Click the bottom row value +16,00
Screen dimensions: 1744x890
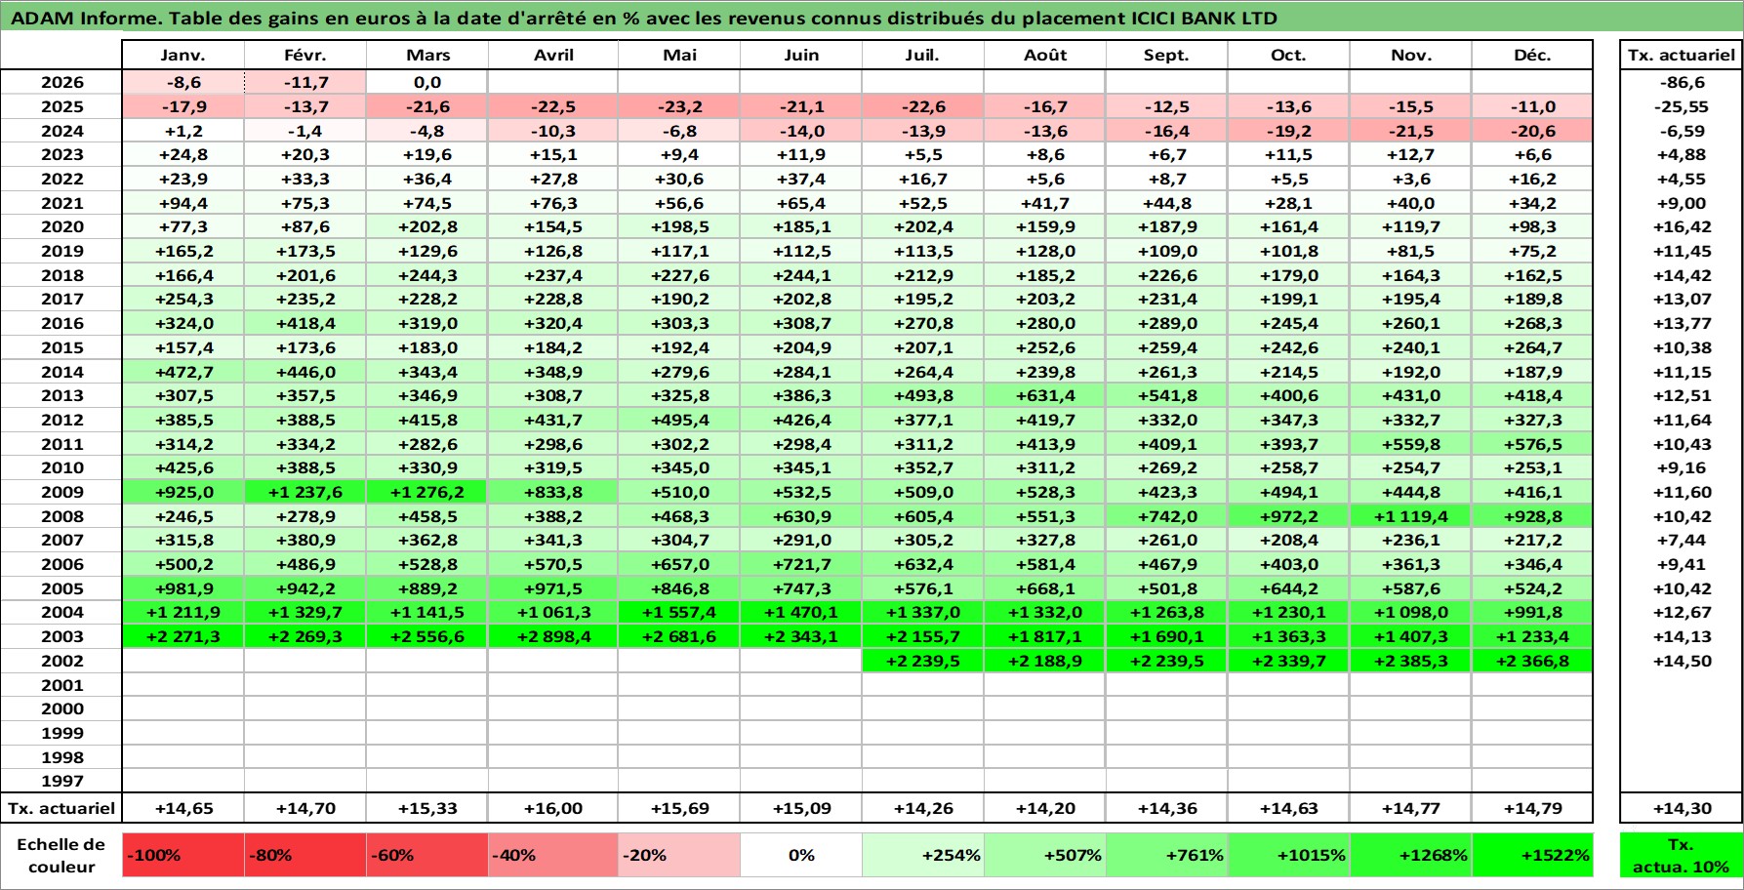(553, 808)
